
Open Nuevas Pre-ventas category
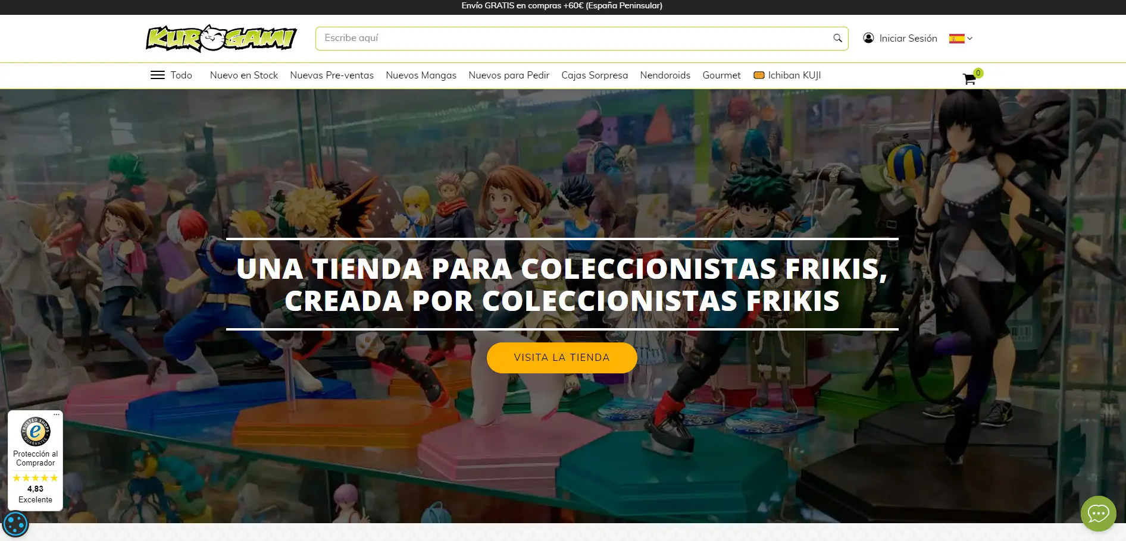click(x=332, y=76)
